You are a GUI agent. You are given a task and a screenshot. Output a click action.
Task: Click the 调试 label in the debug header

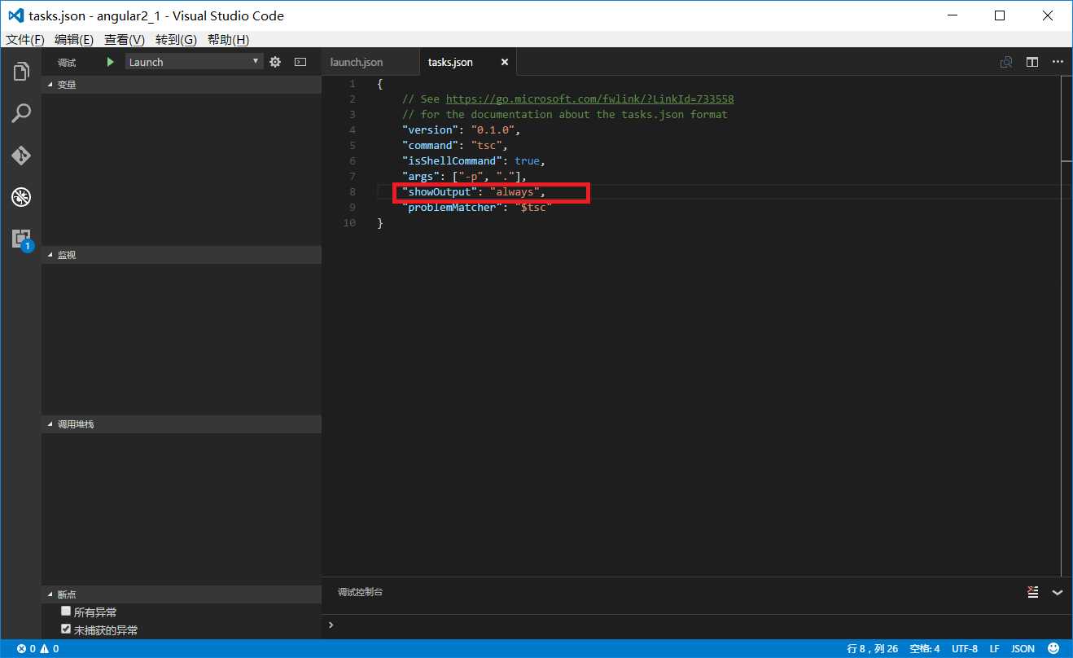[67, 63]
